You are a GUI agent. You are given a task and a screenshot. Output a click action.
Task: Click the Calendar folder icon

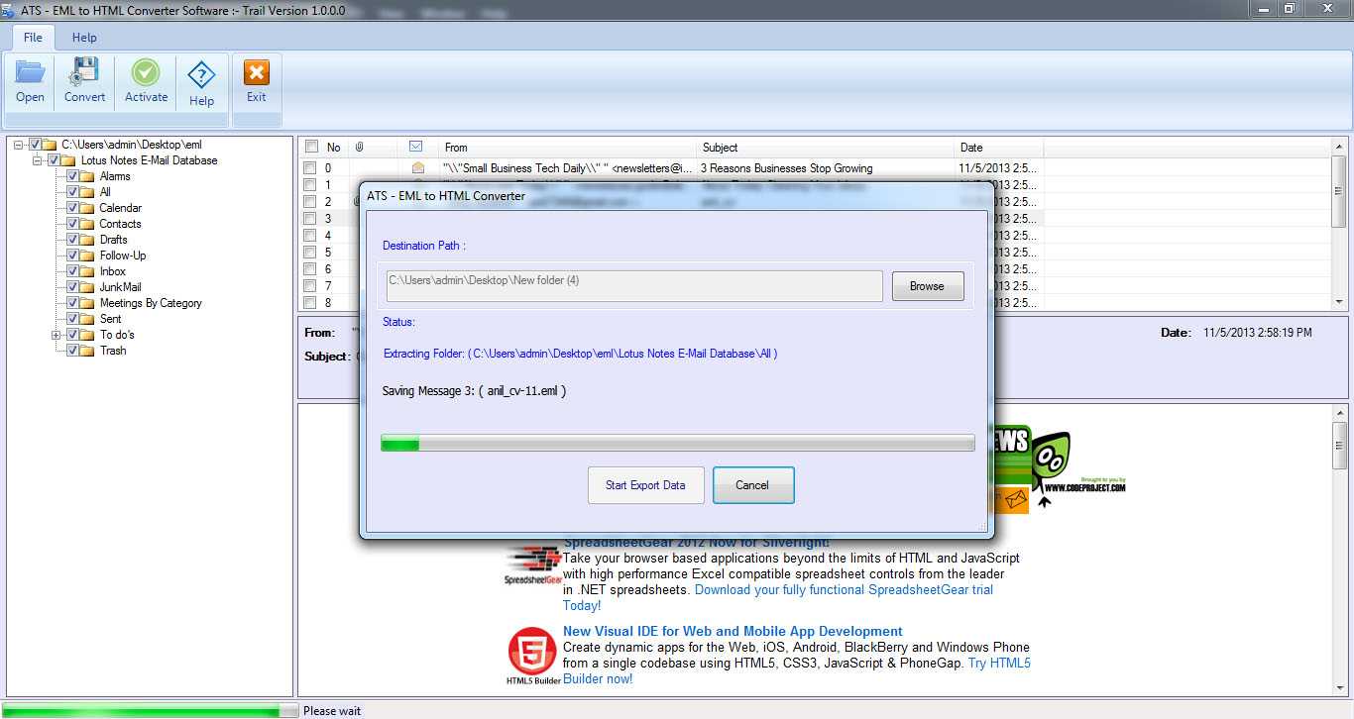tap(89, 208)
